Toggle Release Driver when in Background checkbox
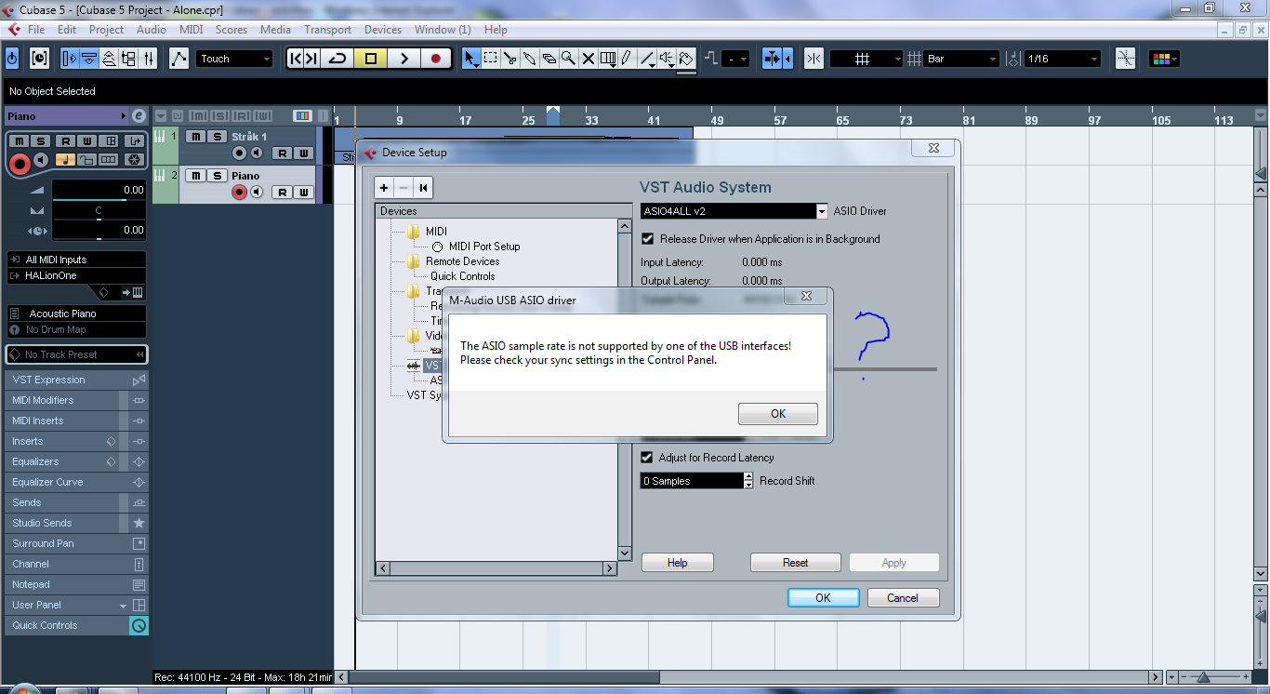 pyautogui.click(x=648, y=239)
